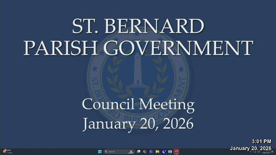This screenshot has height=155, width=276.
Task: Switch to the running PowerPoint app icon
Action: (176, 152)
